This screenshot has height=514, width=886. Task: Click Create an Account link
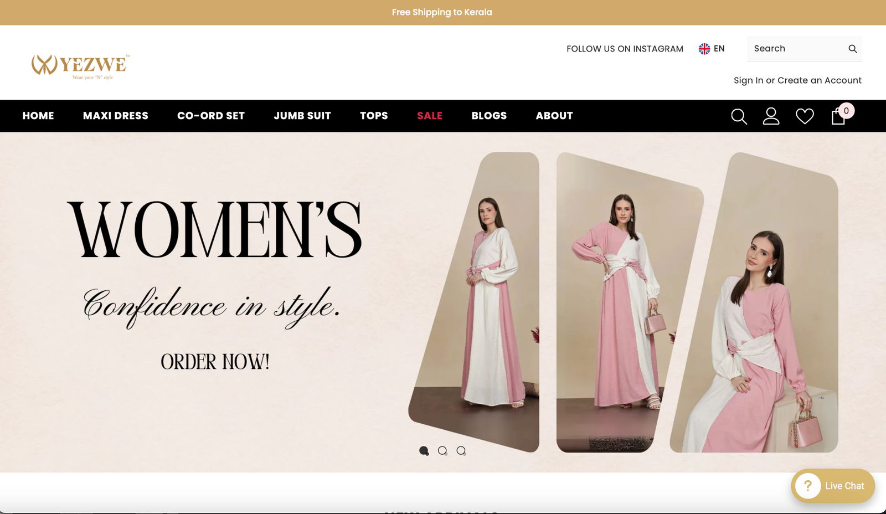pos(819,80)
